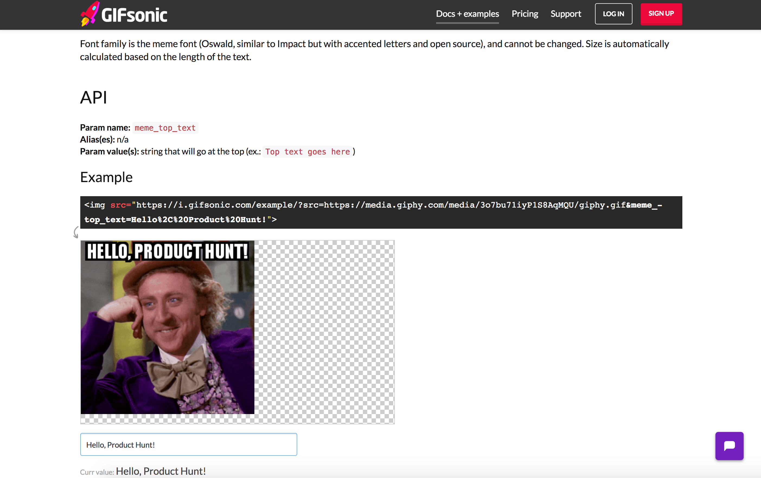Open the Support page link

click(566, 14)
